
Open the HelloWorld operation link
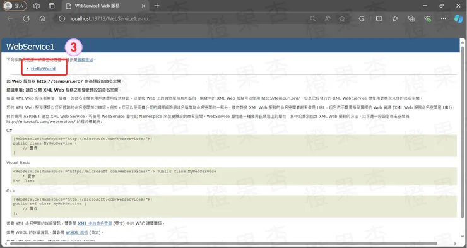click(x=43, y=69)
